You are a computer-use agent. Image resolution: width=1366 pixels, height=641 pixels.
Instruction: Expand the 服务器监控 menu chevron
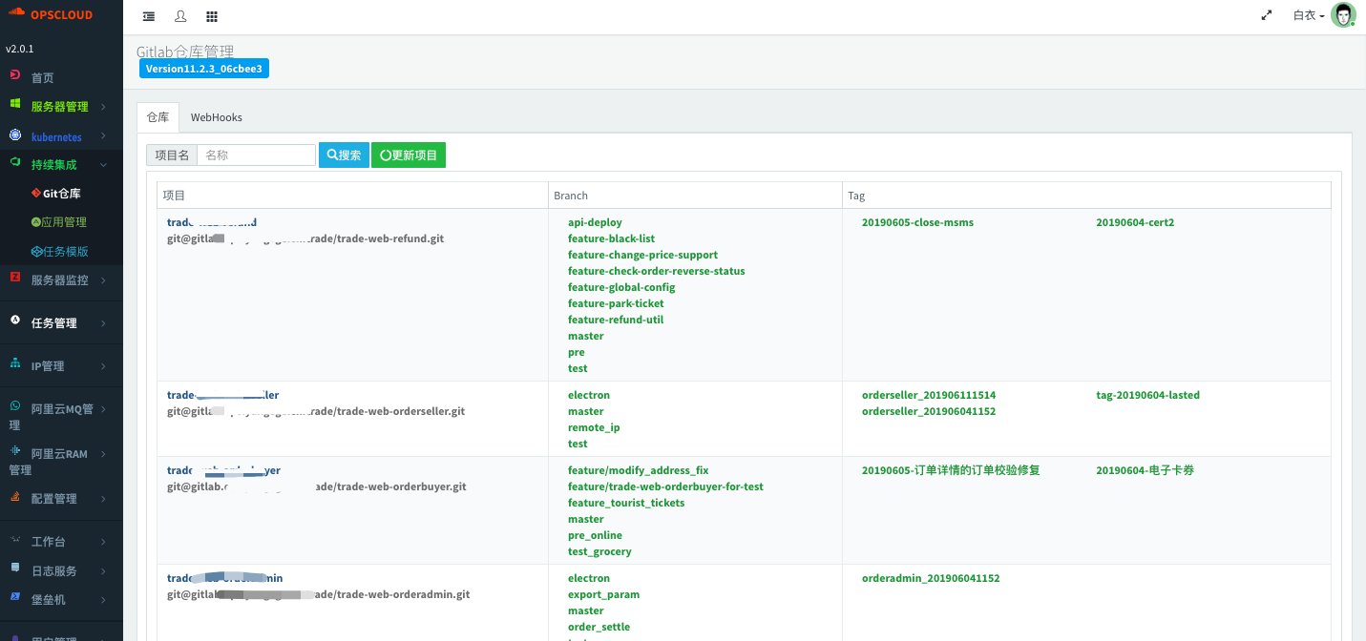tap(103, 280)
